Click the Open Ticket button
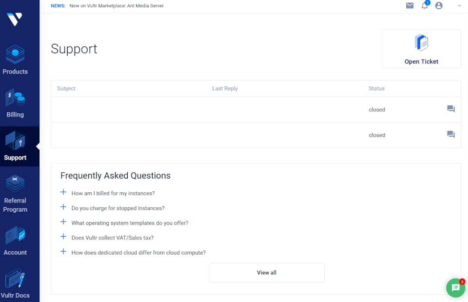 point(421,49)
